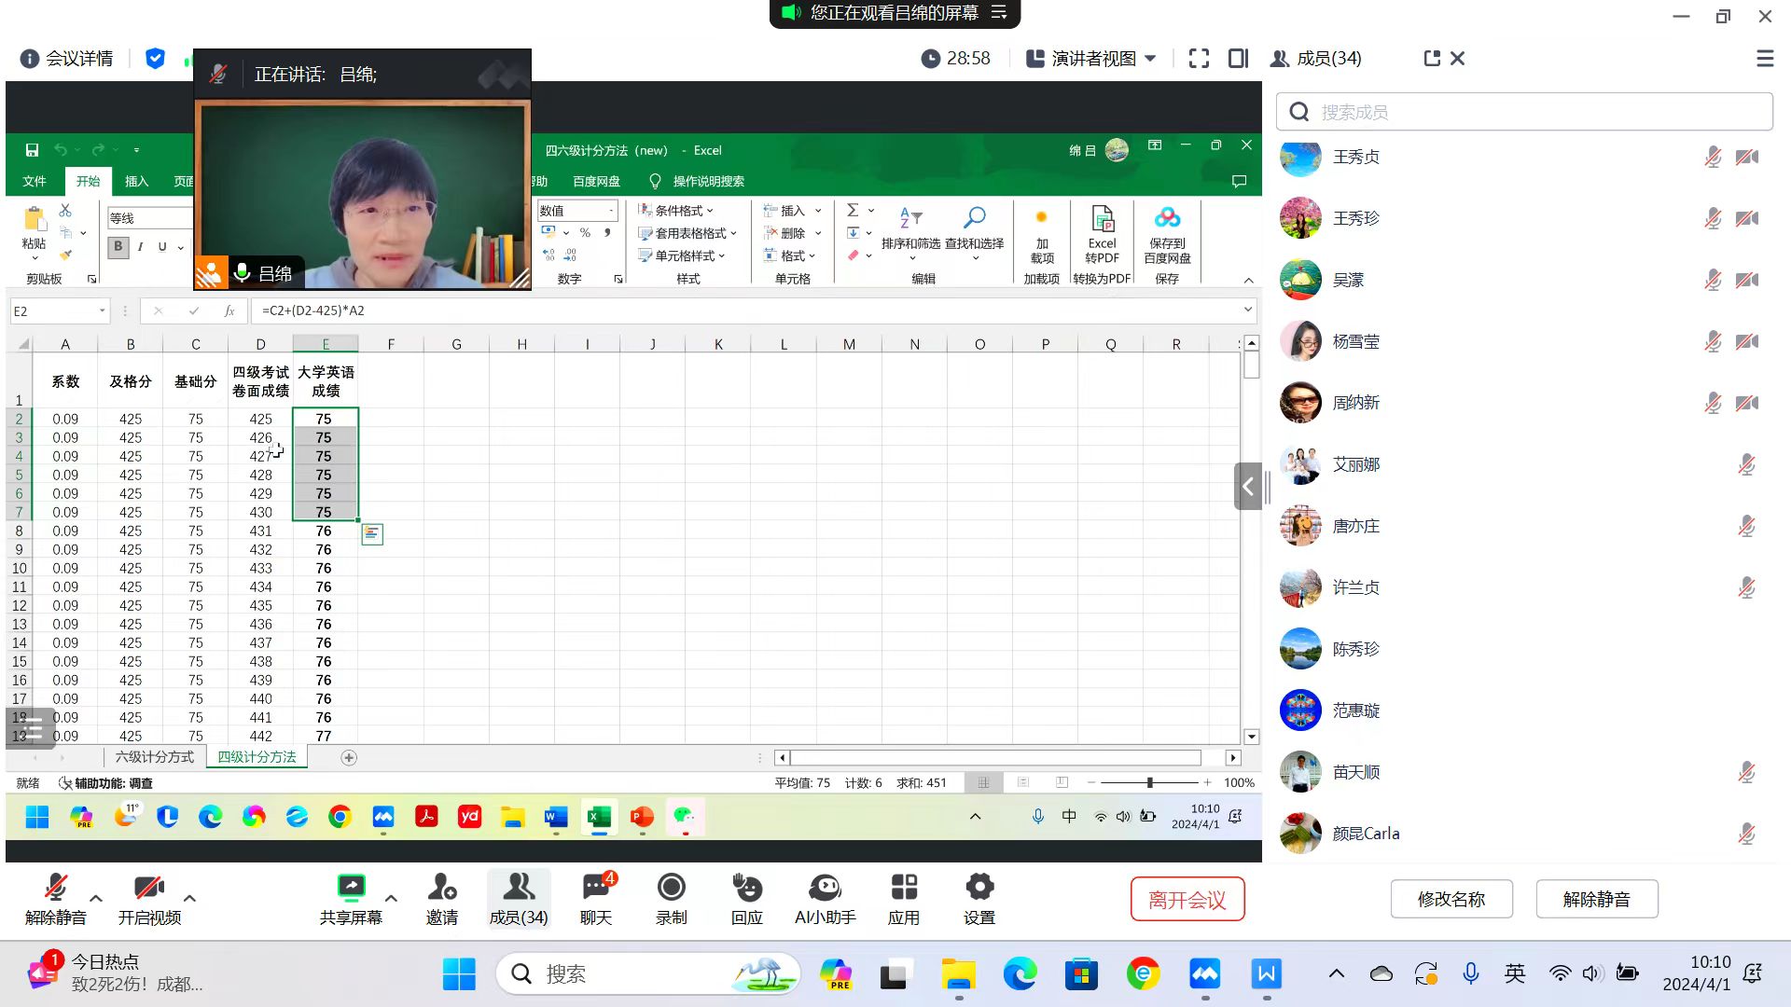1791x1007 pixels.
Task: Open the 演讲者视图 view dropdown
Action: click(1101, 58)
